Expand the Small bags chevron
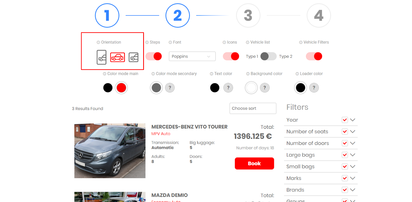The width and height of the screenshot is (412, 202). click(x=353, y=167)
